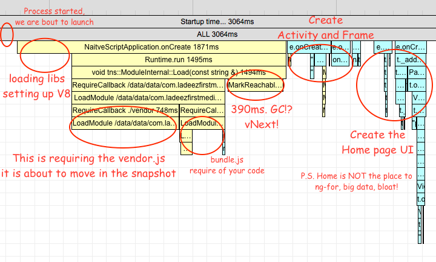
Task: Select the ALL 3064ms bar
Action: coord(218,34)
